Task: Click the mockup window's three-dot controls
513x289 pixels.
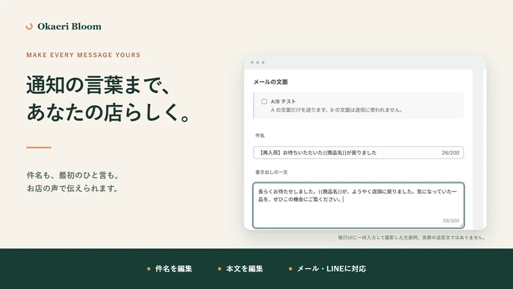Action: [x=258, y=62]
